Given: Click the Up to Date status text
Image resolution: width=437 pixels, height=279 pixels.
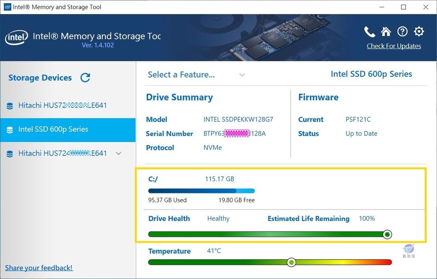Looking at the screenshot, I should (361, 133).
